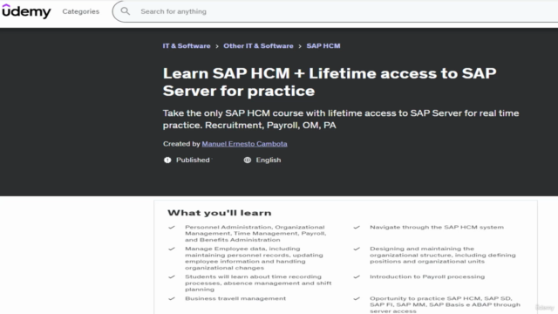Viewport: 558px width, 314px height.
Task: Click the course title Learn SAP HCM
Action: (x=330, y=82)
